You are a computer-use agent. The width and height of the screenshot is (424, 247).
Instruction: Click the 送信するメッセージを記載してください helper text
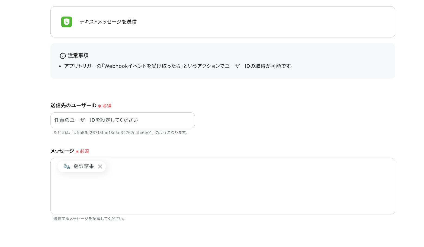pyautogui.click(x=89, y=218)
